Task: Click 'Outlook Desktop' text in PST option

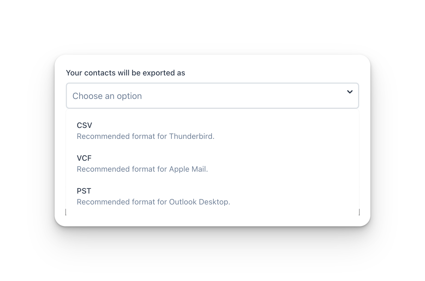Action: pyautogui.click(x=199, y=202)
